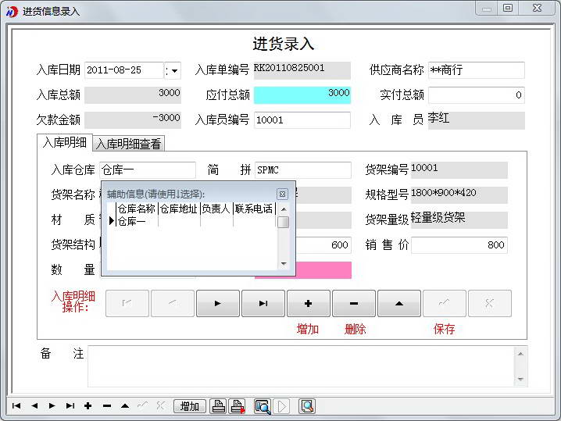
Task: Click 备注 scrollbar up arrow
Action: pyautogui.click(x=520, y=354)
